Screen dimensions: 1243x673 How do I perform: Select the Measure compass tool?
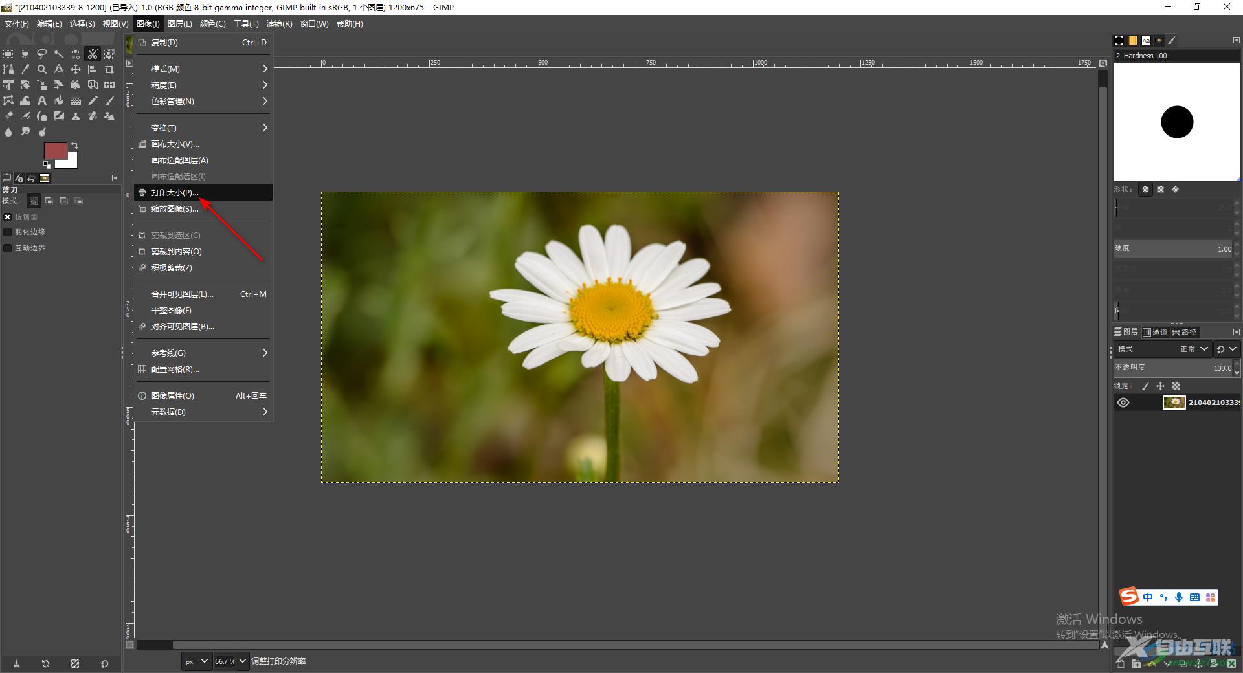(59, 69)
